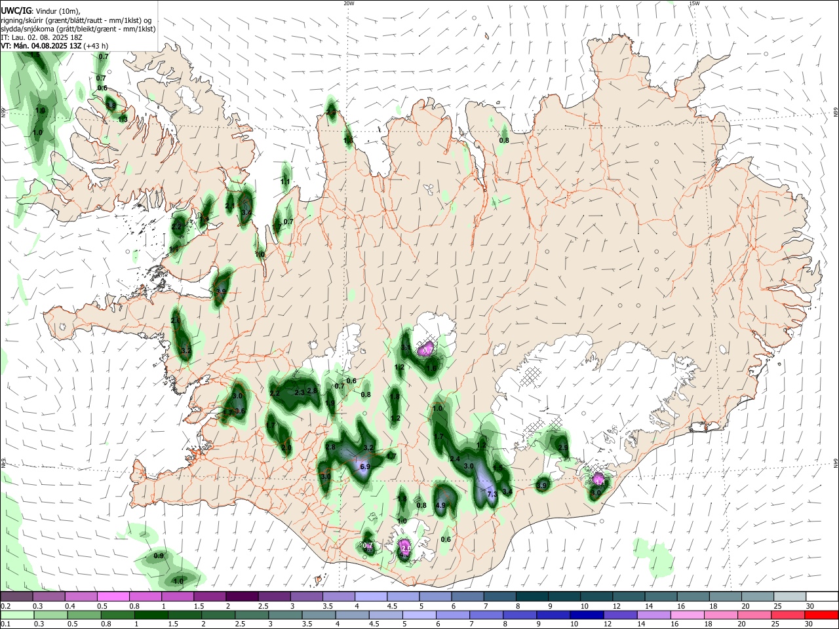This screenshot has height=629, width=839.
Task: Click the 0.1 label in the lower legend
Action: point(5,624)
